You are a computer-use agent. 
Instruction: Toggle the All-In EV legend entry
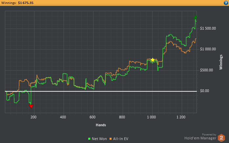[119, 139]
